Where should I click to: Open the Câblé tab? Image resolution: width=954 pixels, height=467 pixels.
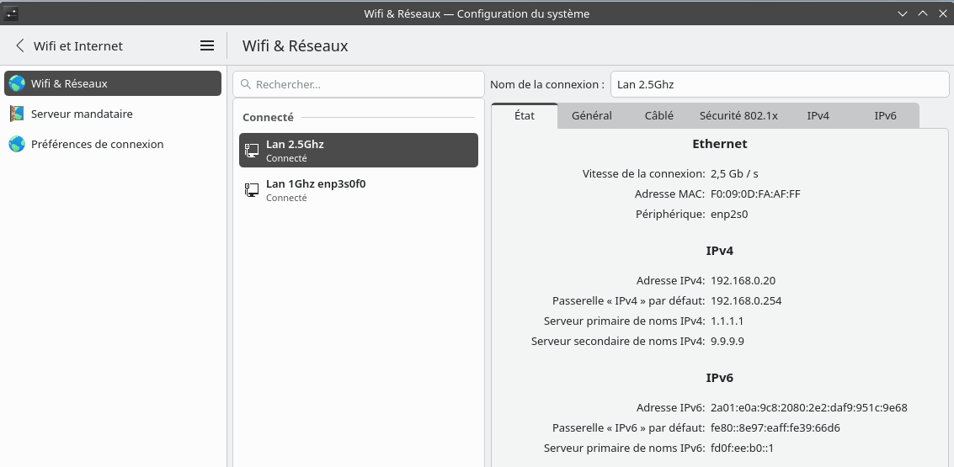pos(658,115)
